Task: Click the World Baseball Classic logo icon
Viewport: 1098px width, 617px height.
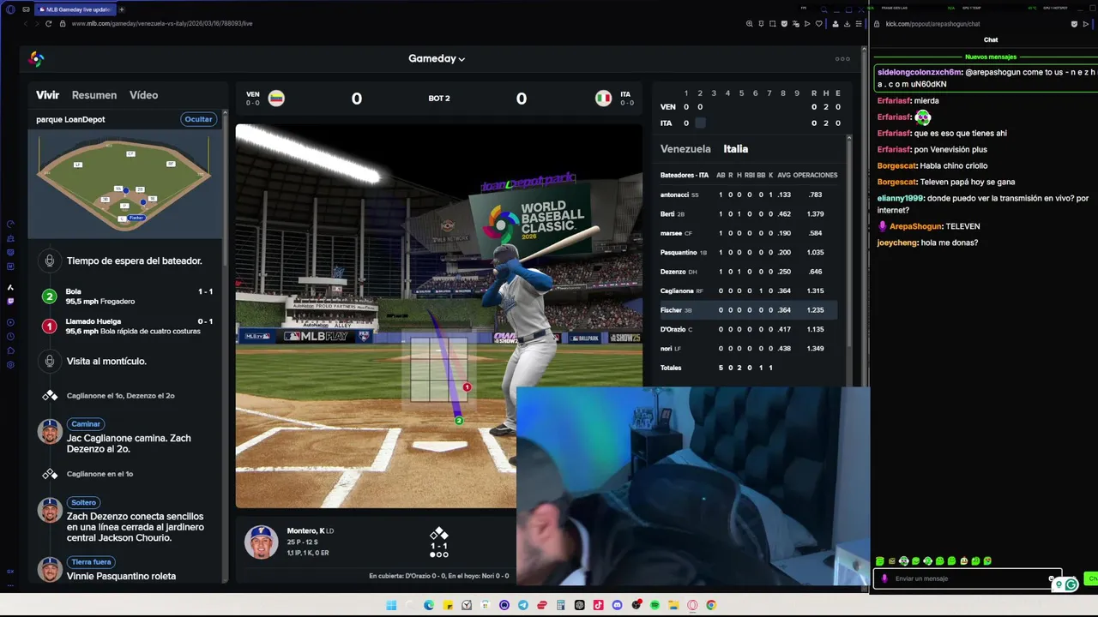Action: (36, 58)
